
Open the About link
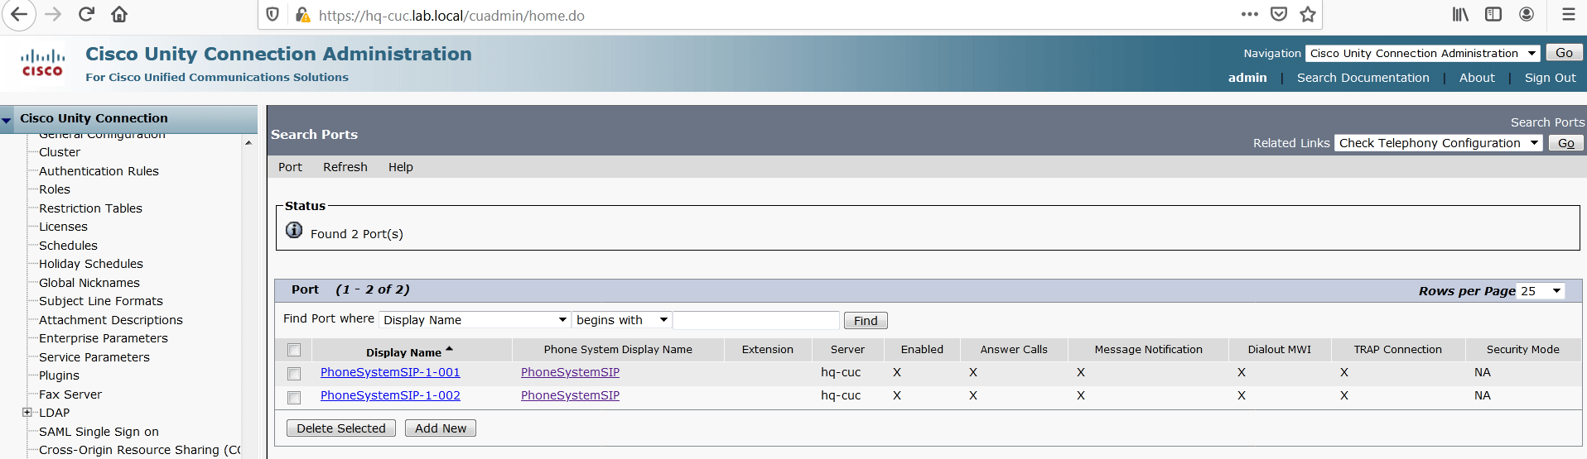point(1477,78)
